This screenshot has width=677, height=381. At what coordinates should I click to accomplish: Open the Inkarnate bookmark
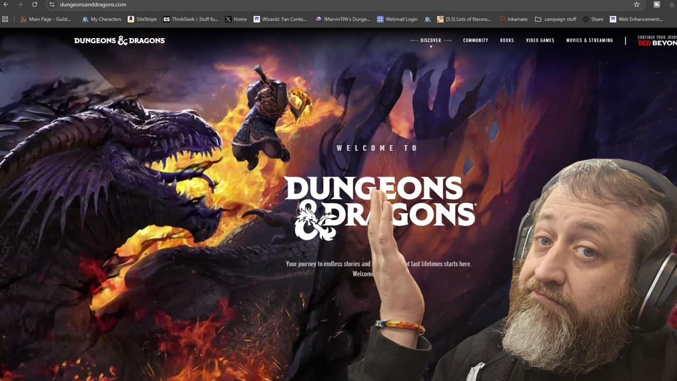513,19
